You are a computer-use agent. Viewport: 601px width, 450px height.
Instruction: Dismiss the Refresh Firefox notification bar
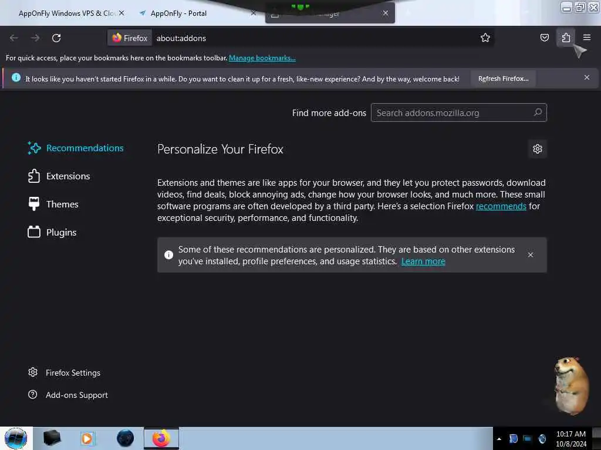pos(586,78)
